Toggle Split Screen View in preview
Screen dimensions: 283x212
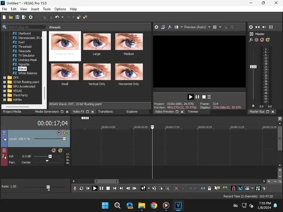click(176, 27)
